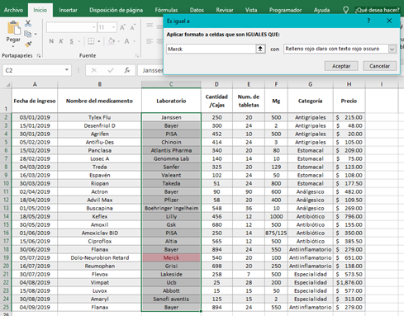This screenshot has height=316, width=404.
Task: Click the highlighted Merck cell
Action: [171, 257]
